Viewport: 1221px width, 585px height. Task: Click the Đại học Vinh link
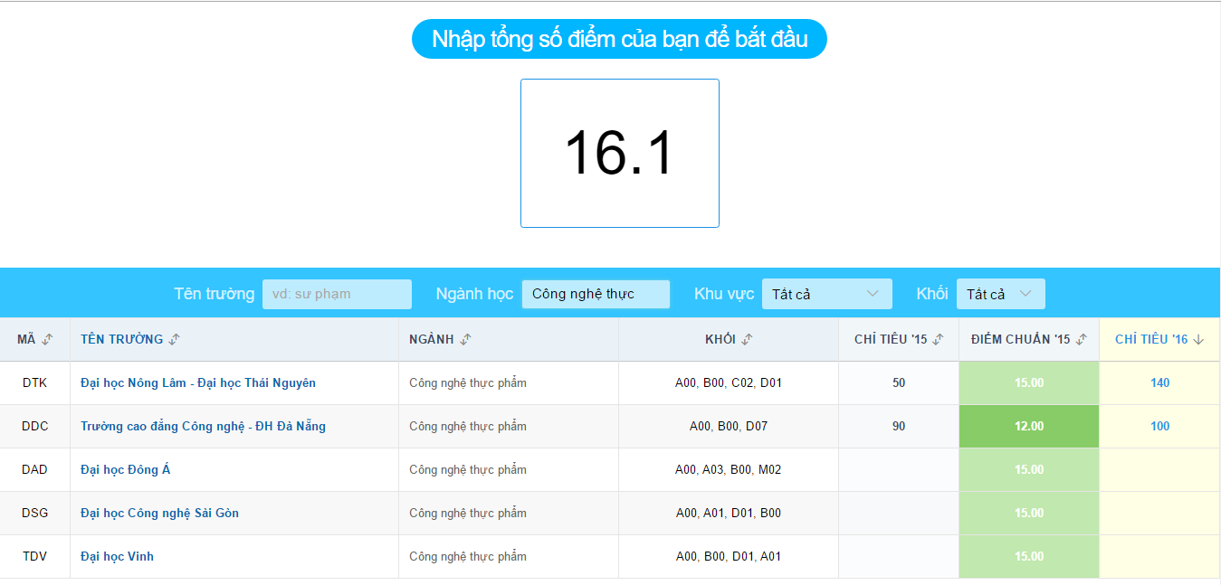[x=117, y=556]
